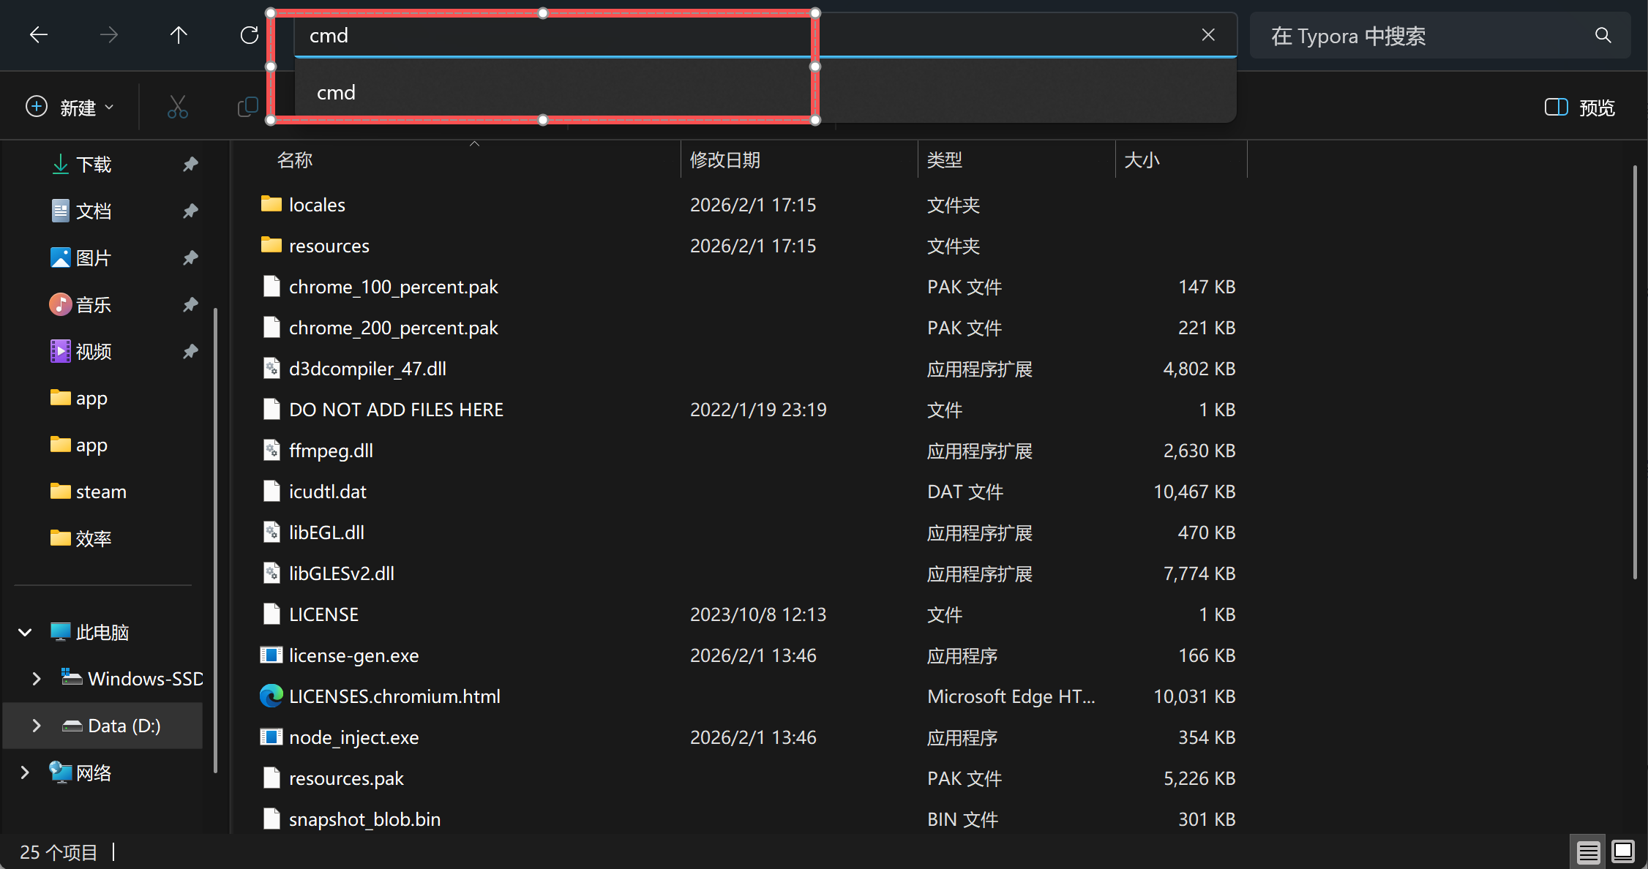Open the New item dropdown

point(70,108)
